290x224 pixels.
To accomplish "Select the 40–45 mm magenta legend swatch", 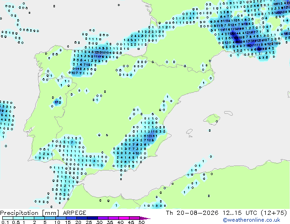I will pyautogui.click(x=124, y=218).
